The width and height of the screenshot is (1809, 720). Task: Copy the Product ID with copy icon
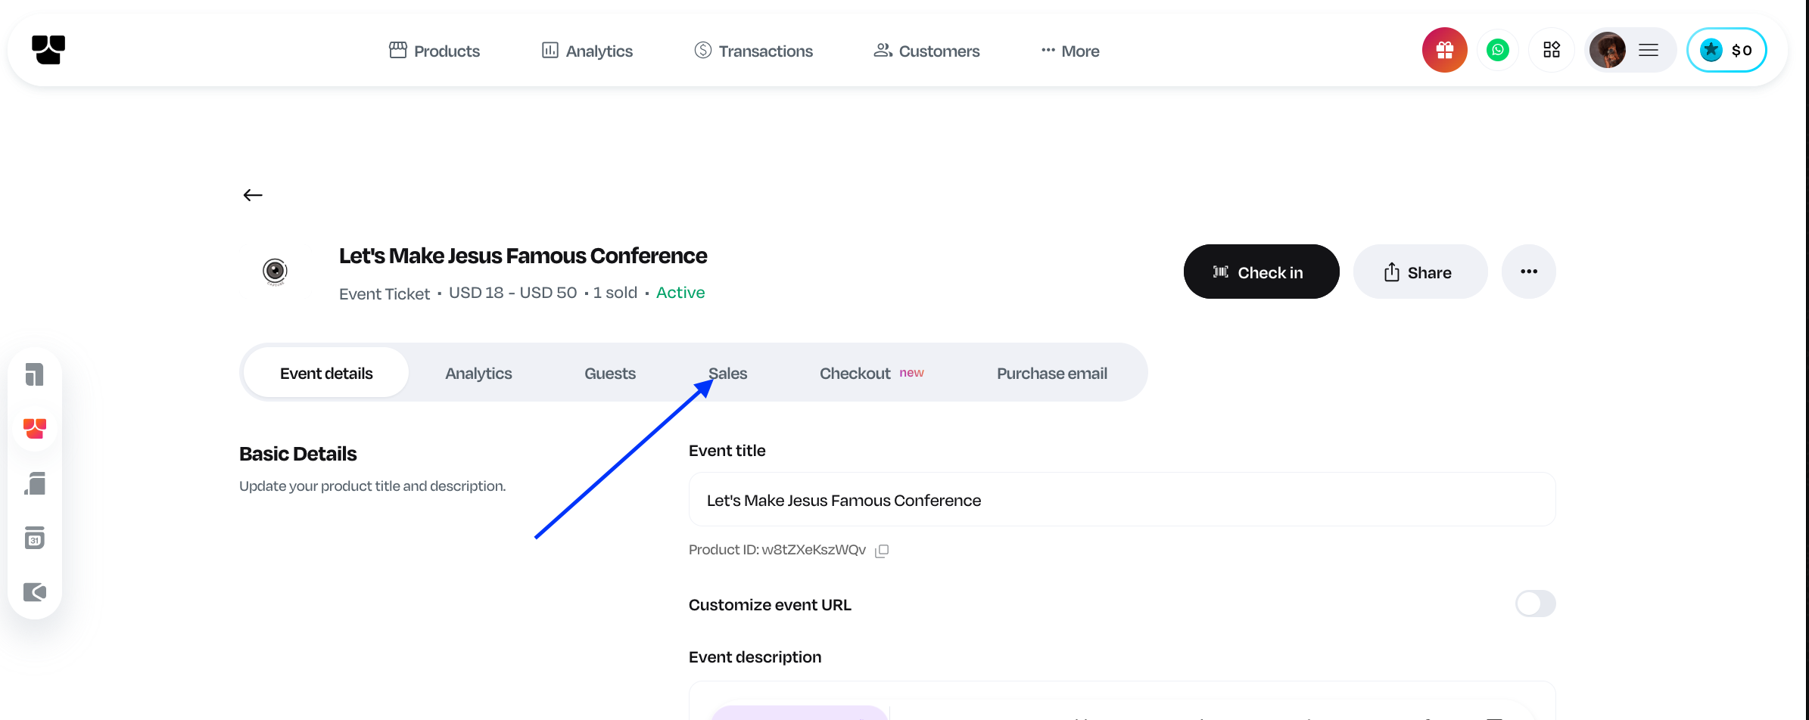[x=882, y=551]
